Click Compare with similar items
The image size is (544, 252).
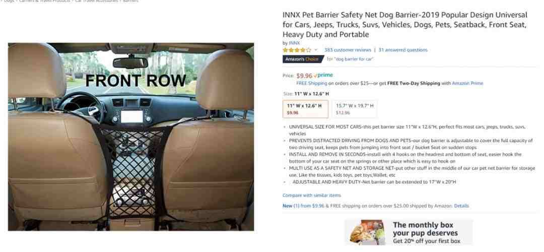[312, 196]
